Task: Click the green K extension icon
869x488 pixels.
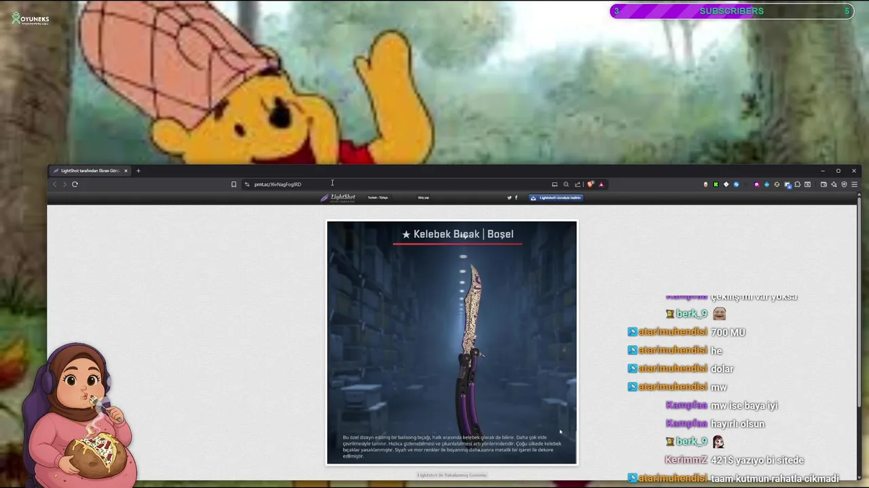Action: coord(716,184)
